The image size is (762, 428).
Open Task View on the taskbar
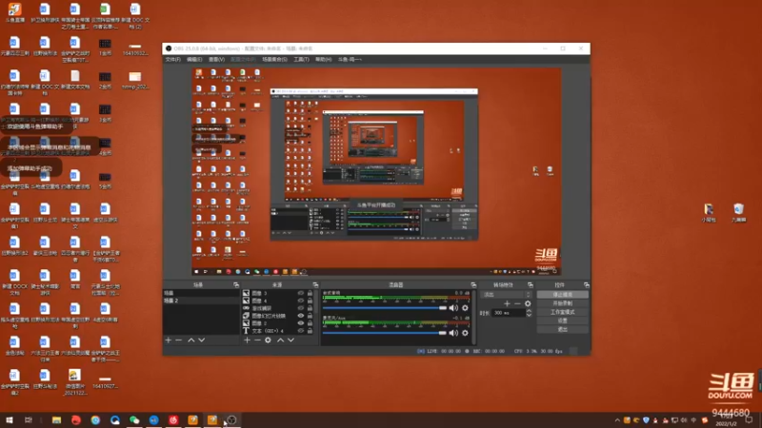(29, 420)
